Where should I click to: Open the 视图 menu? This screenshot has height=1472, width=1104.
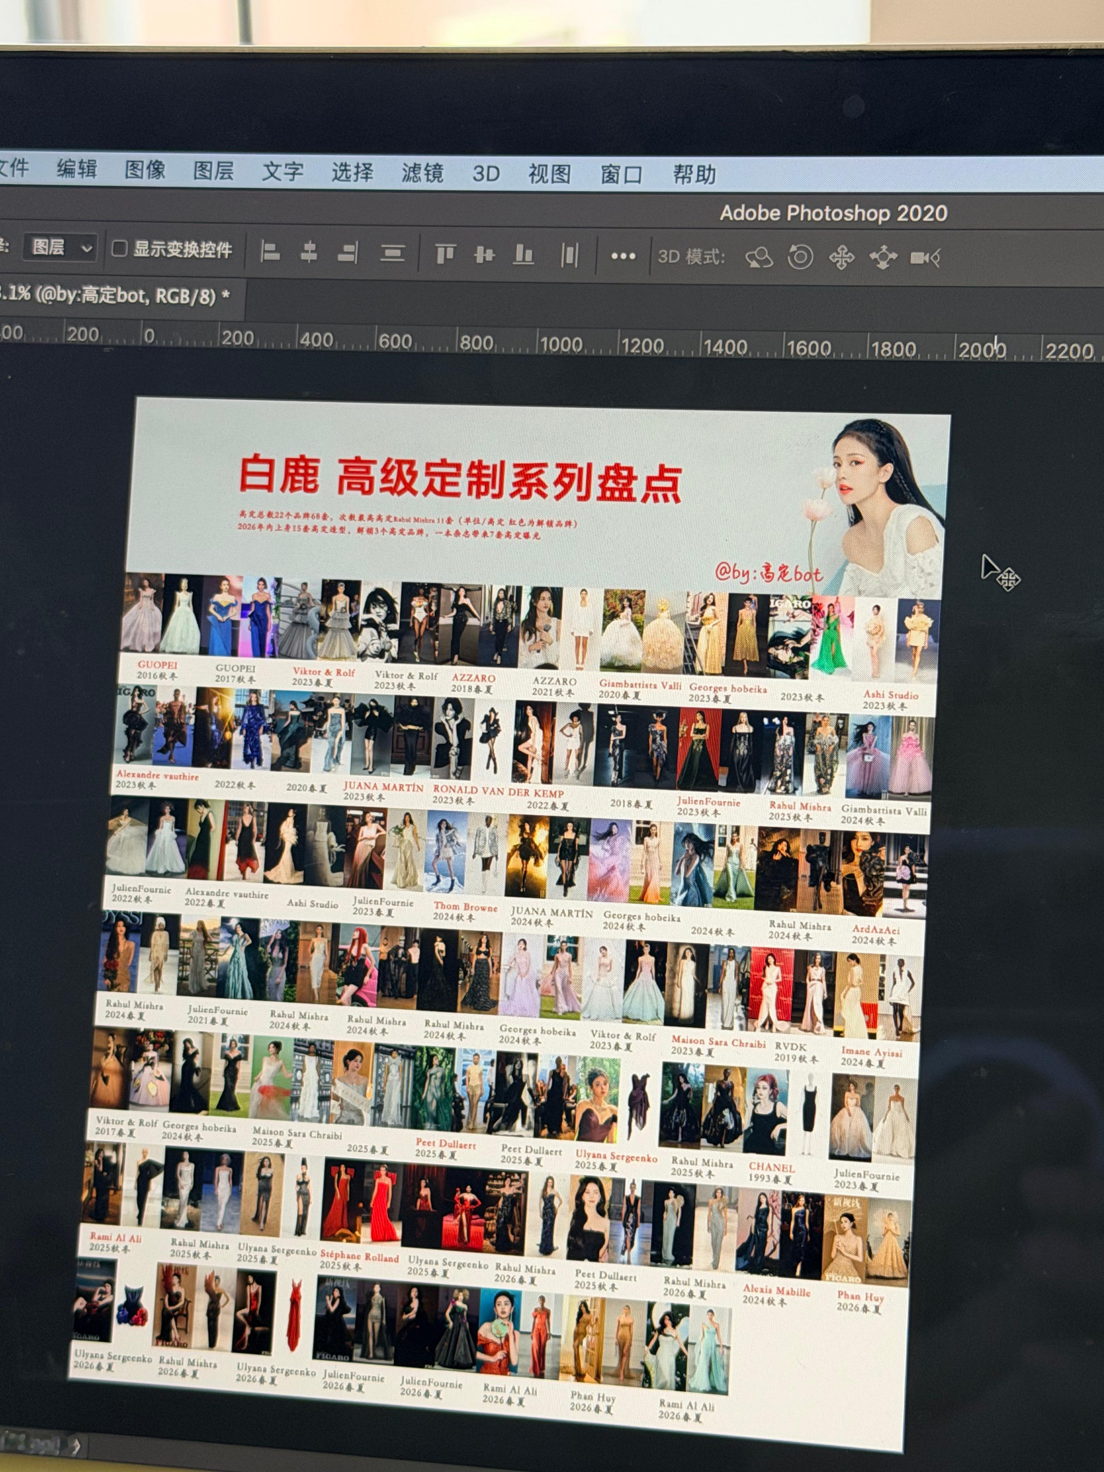[x=550, y=175]
